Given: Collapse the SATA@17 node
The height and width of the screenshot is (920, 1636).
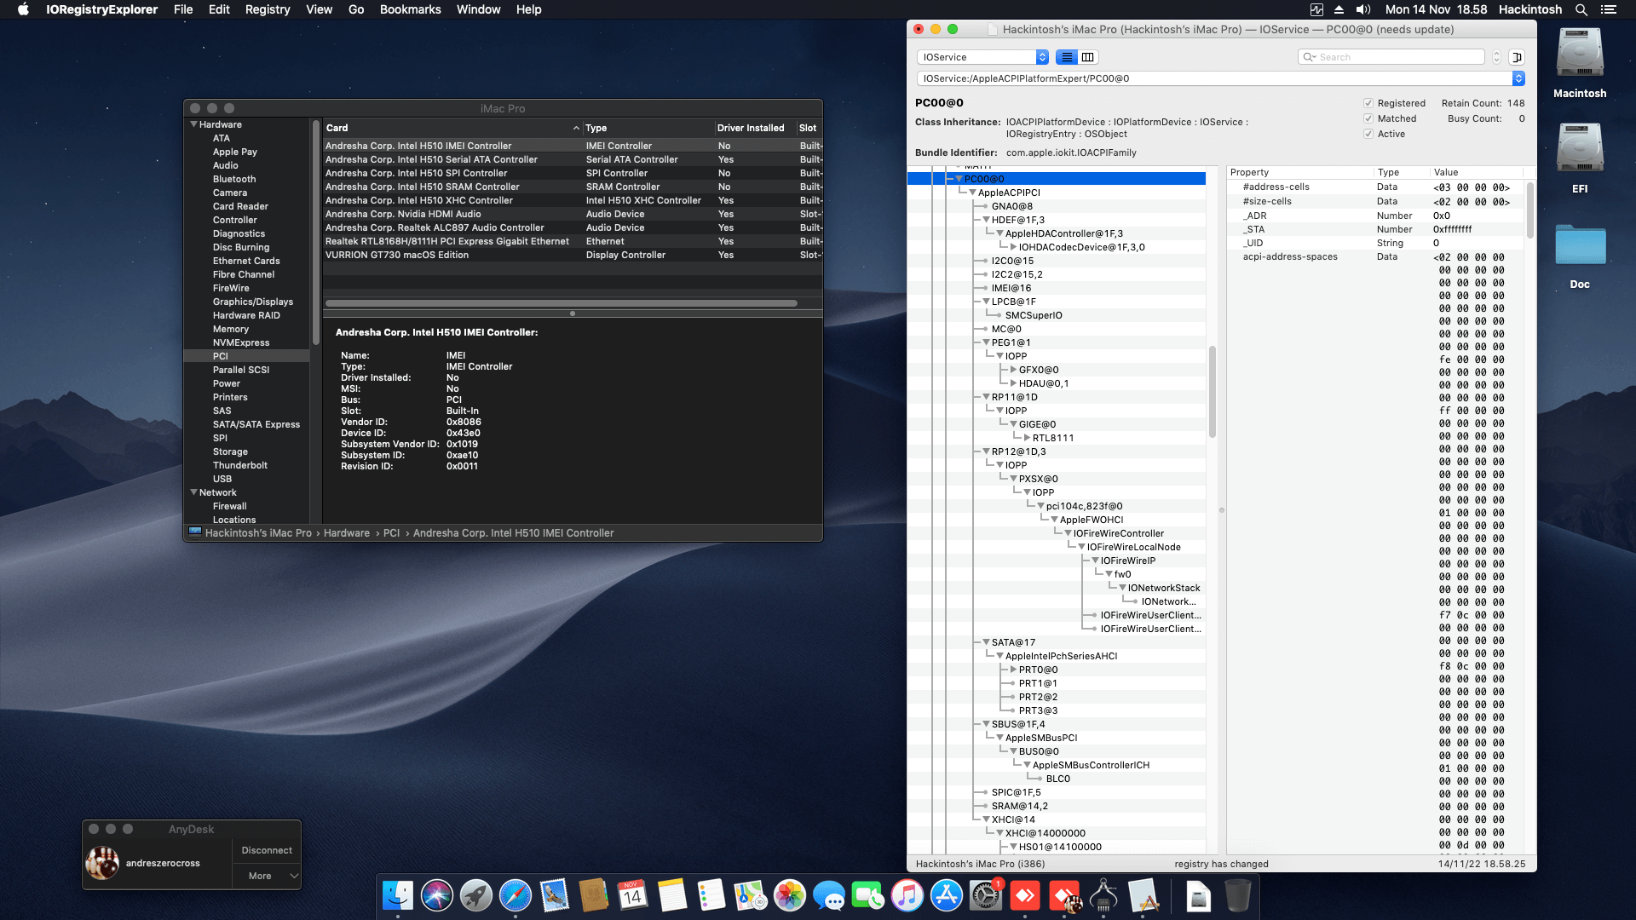Looking at the screenshot, I should pos(986,642).
